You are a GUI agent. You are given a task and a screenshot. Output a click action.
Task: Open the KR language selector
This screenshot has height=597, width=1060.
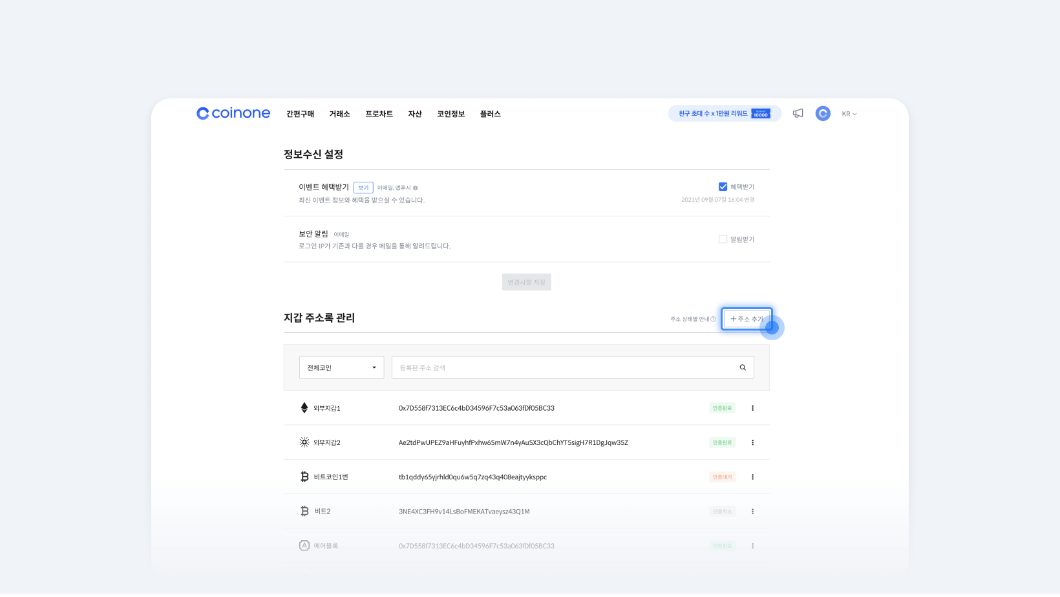849,114
